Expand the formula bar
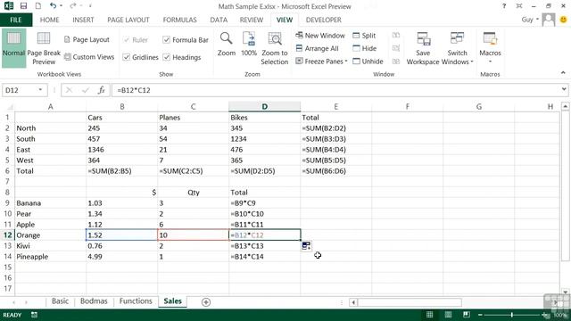Viewport: 571px width, 321px height. pos(564,89)
